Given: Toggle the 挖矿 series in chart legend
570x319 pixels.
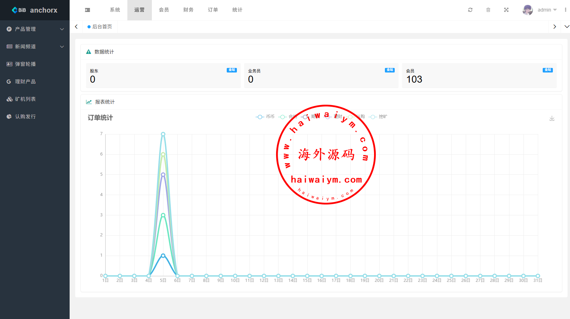Looking at the screenshot, I should (378, 117).
